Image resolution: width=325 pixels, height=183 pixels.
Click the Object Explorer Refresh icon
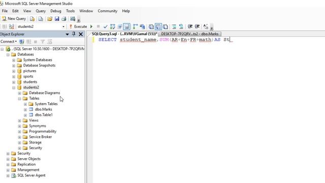click(x=50, y=42)
